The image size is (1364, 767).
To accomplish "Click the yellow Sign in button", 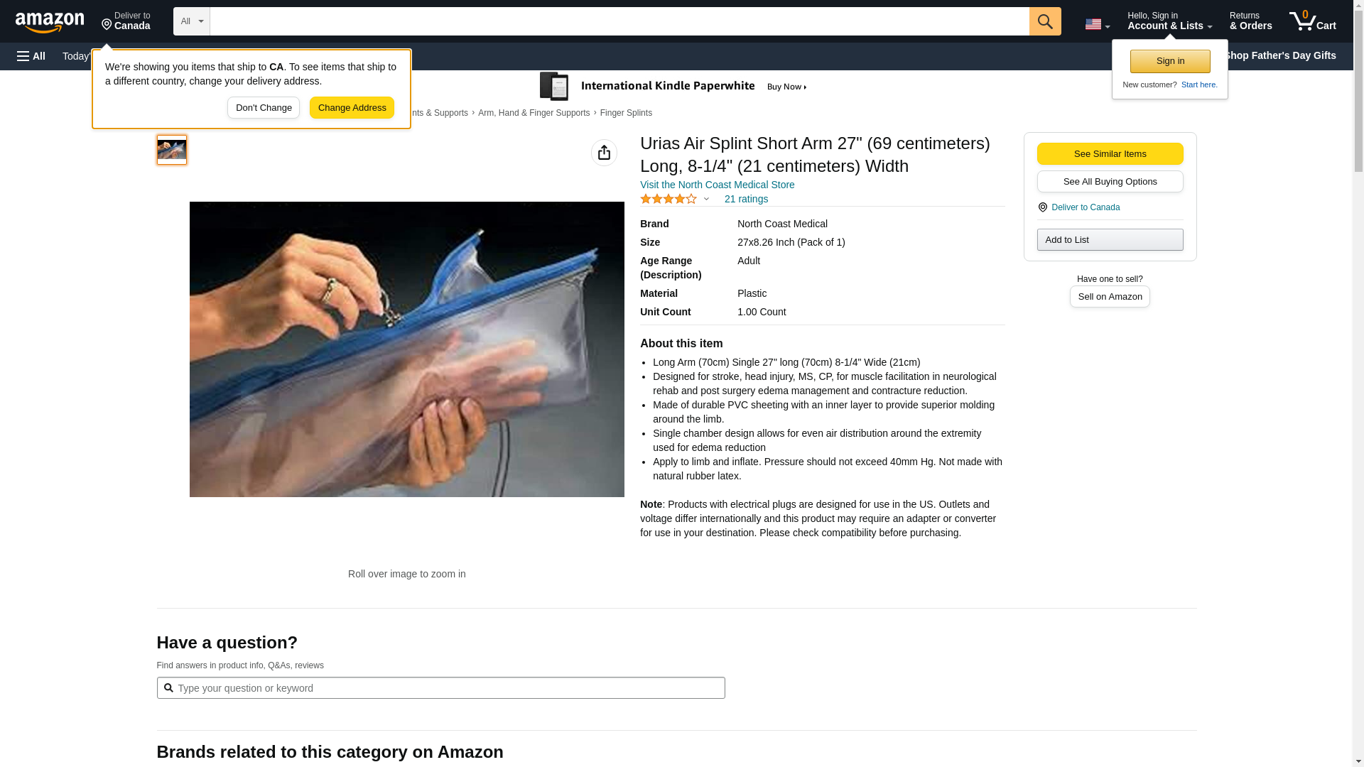I will pyautogui.click(x=1170, y=61).
